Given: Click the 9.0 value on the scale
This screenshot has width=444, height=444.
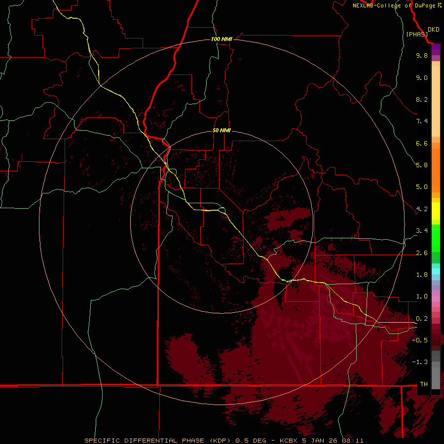Looking at the screenshot, I should pyautogui.click(x=422, y=77).
